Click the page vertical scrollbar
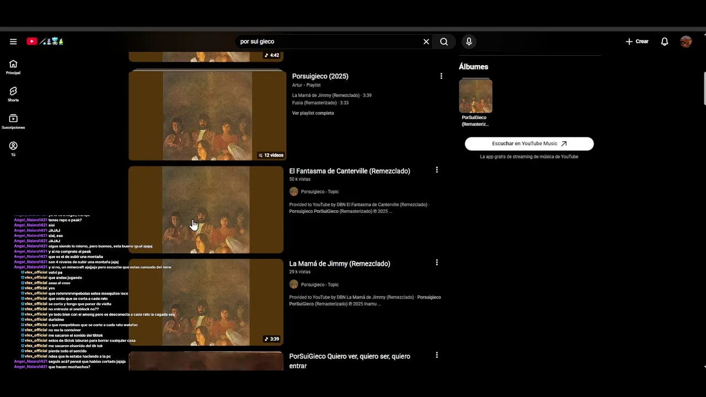The height and width of the screenshot is (397, 706). point(704,88)
